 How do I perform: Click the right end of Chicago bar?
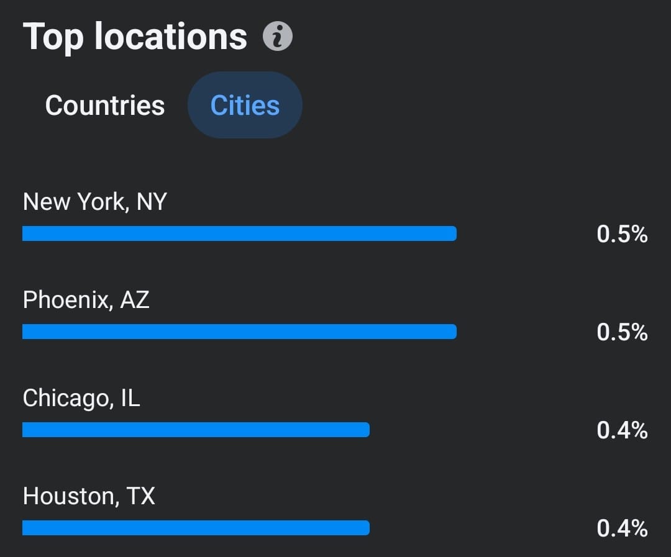(366, 430)
